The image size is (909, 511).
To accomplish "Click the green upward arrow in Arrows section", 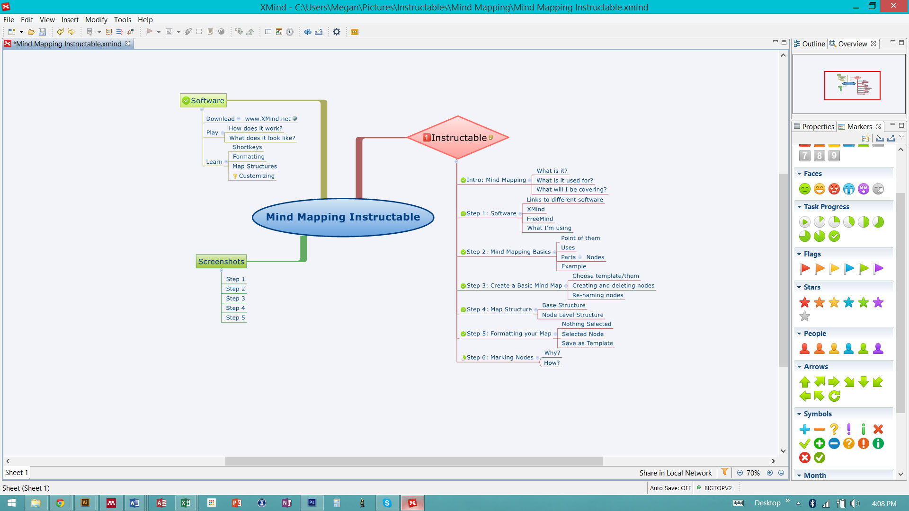I will point(805,381).
